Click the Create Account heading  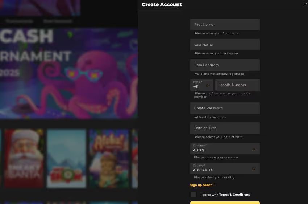162,4
